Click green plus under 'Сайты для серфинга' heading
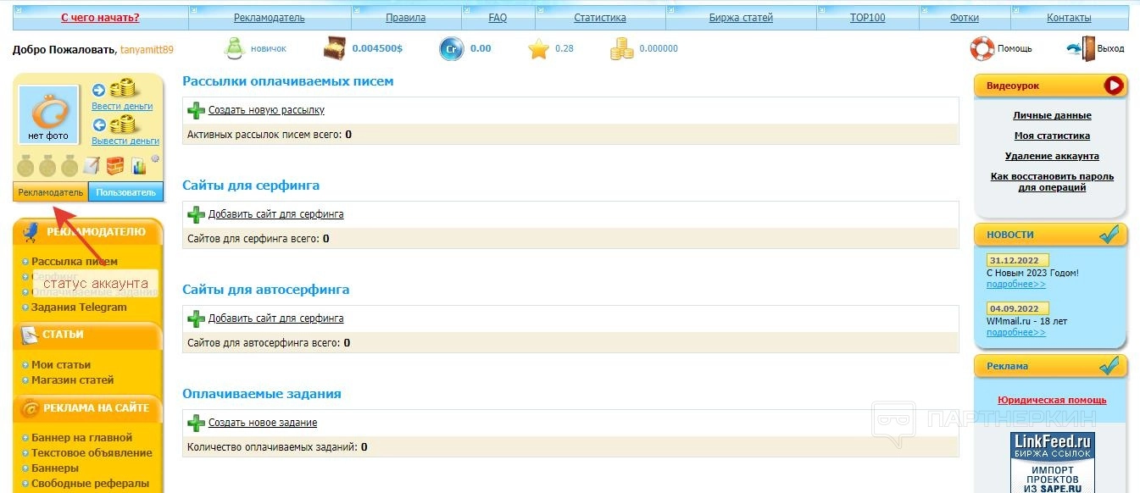Screen dimensions: 1140x493 pos(197,214)
